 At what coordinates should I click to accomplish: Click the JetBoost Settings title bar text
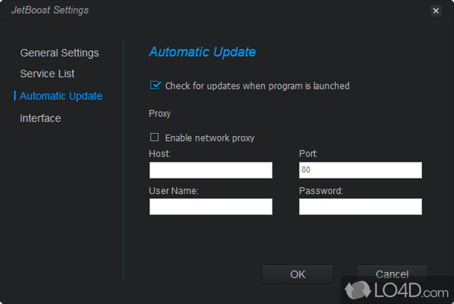(50, 10)
